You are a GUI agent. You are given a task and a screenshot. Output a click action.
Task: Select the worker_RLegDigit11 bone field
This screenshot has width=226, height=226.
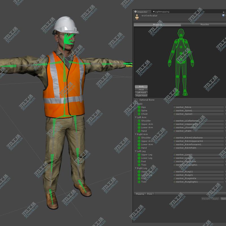[199, 182]
